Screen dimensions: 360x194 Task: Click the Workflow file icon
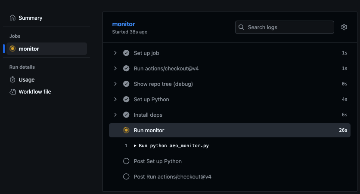[12, 92]
